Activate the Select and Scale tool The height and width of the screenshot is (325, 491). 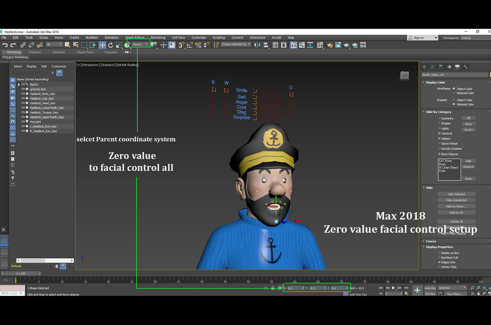(x=119, y=45)
